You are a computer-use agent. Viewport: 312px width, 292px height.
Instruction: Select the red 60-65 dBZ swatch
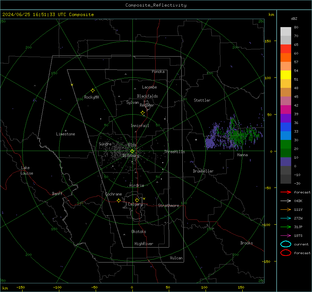286,49
